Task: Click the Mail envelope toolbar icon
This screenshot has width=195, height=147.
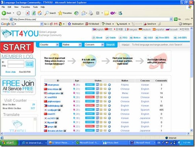Action: pos(84,13)
